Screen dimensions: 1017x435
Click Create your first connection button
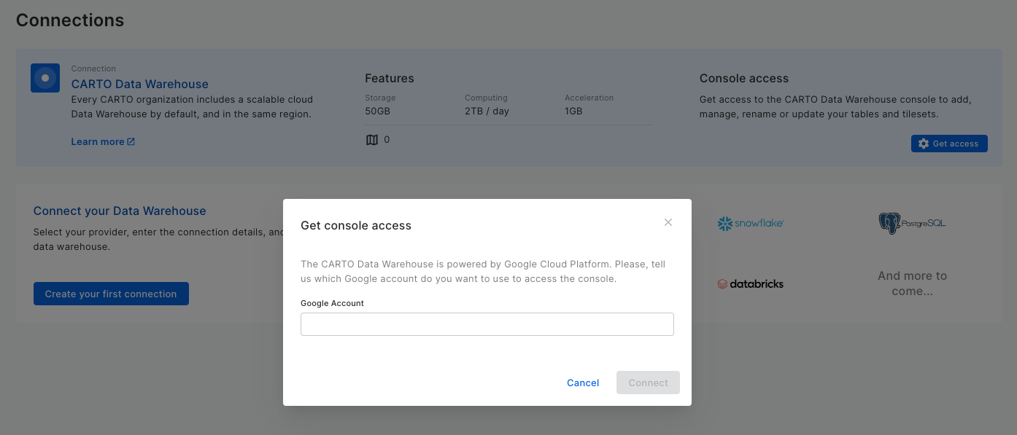pos(111,294)
